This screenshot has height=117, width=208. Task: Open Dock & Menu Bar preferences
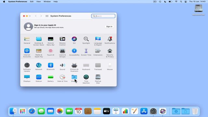point(51,41)
